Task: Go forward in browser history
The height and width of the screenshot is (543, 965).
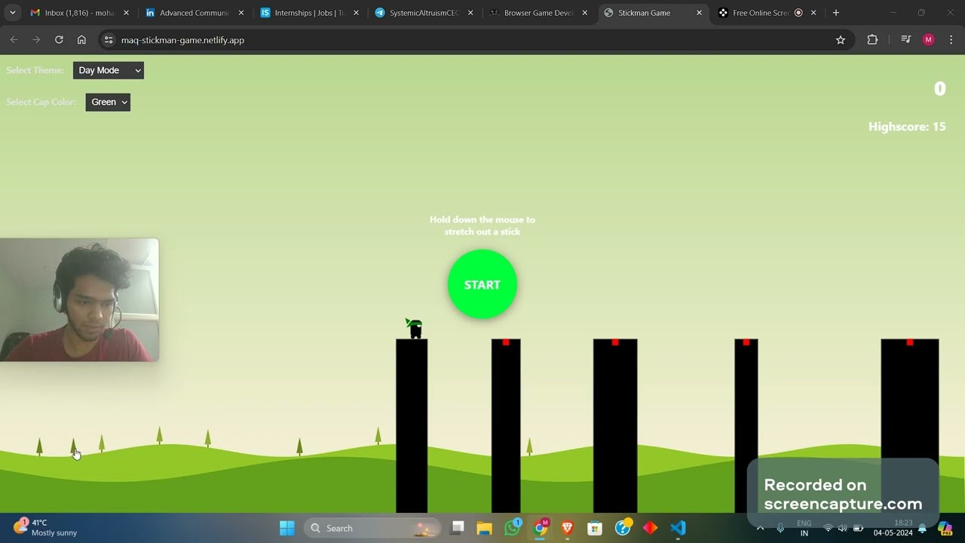Action: [36, 40]
